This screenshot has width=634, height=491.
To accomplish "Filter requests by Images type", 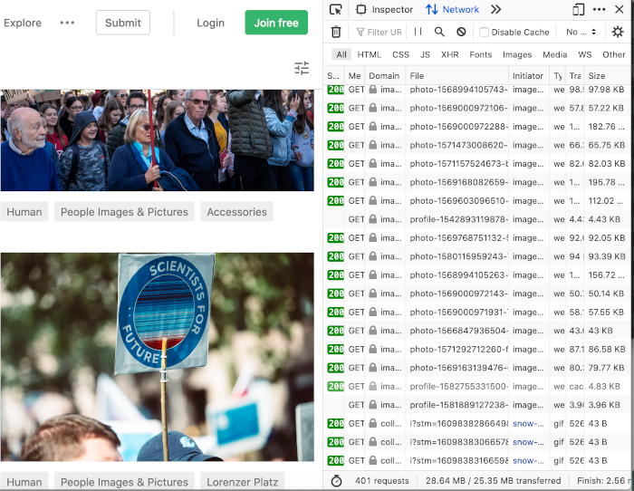I will [517, 54].
